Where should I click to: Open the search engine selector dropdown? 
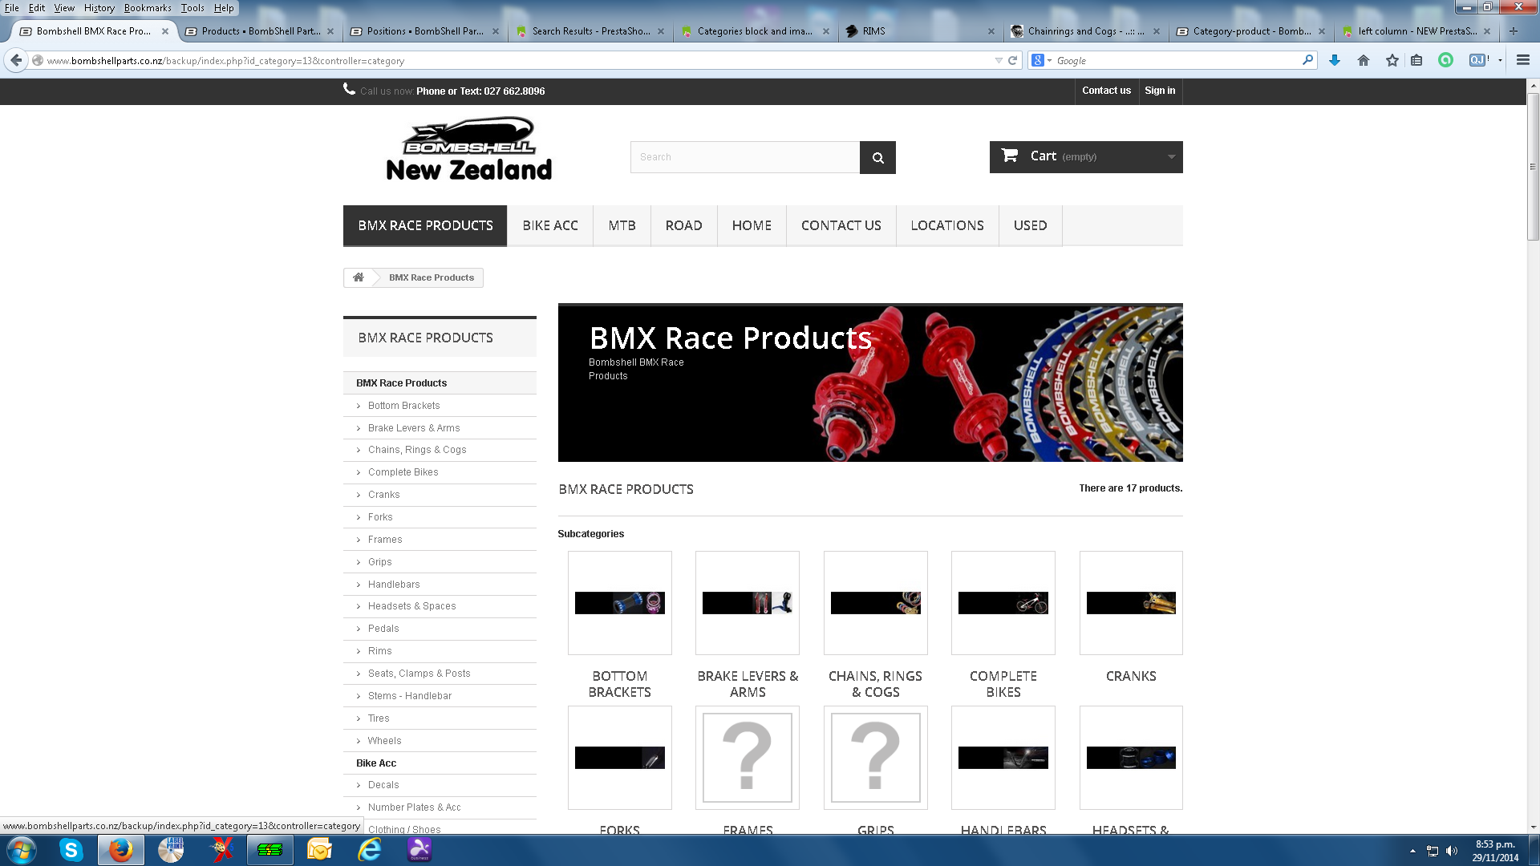(x=1041, y=60)
